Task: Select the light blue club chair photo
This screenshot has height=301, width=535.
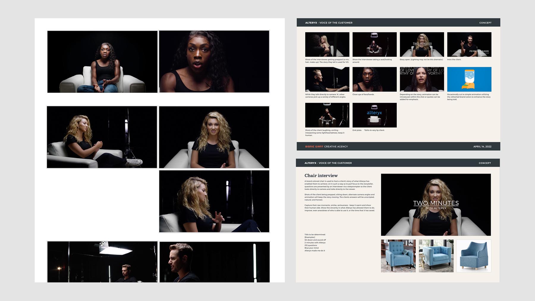Action: 436,256
